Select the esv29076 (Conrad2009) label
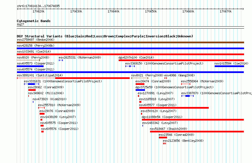 point(57,111)
